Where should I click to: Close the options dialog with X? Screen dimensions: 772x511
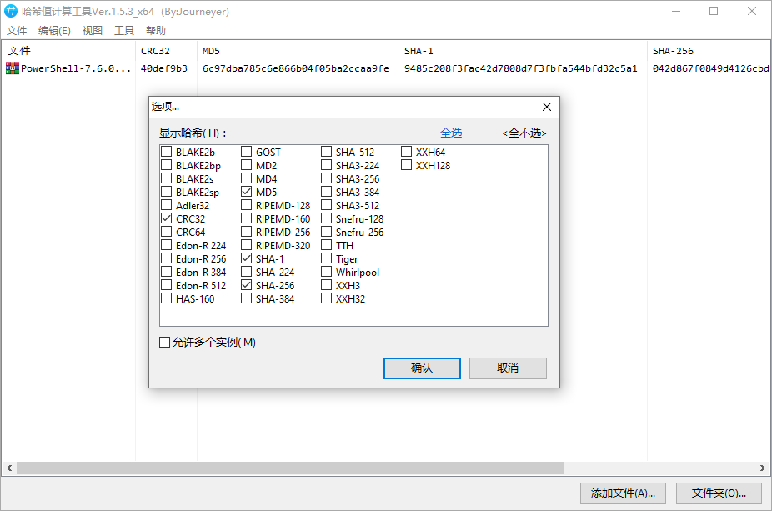pyautogui.click(x=547, y=107)
